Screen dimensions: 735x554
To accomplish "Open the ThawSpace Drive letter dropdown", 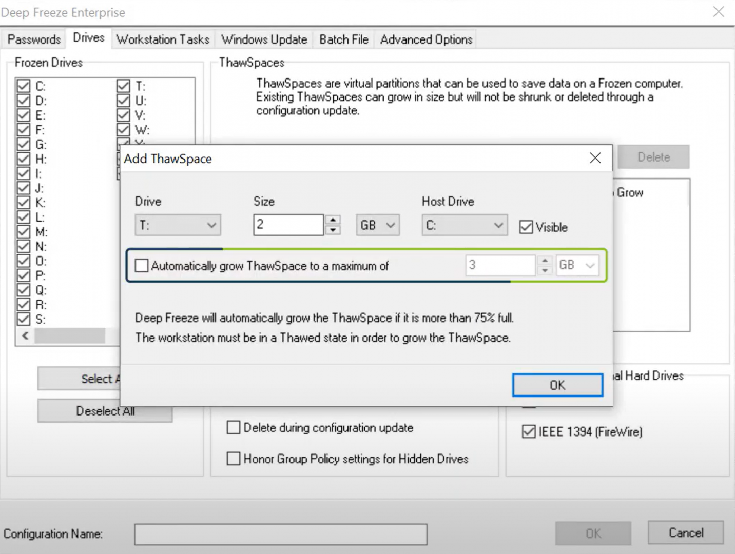I will click(x=178, y=225).
